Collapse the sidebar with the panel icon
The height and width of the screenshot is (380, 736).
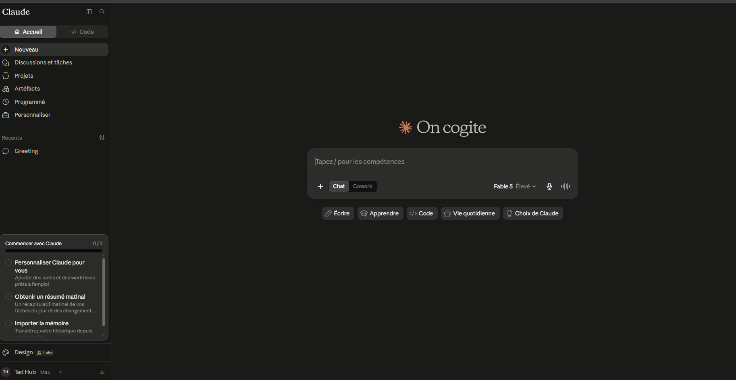[89, 12]
